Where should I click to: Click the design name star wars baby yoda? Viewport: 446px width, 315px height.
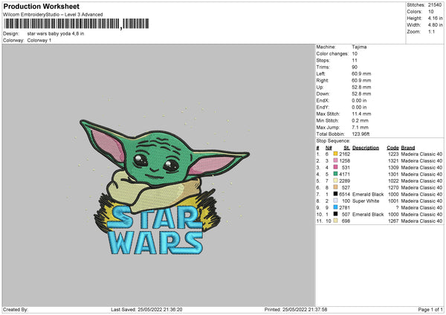click(56, 33)
